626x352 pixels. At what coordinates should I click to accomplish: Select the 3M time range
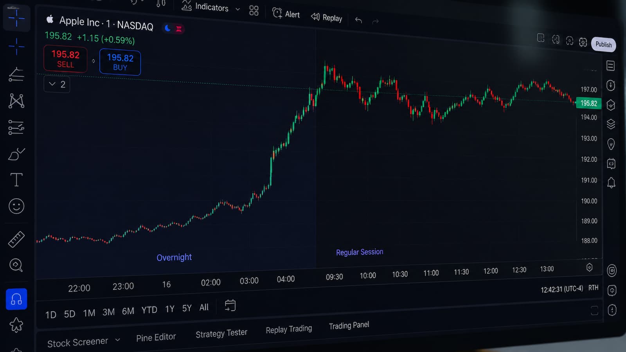tap(108, 312)
